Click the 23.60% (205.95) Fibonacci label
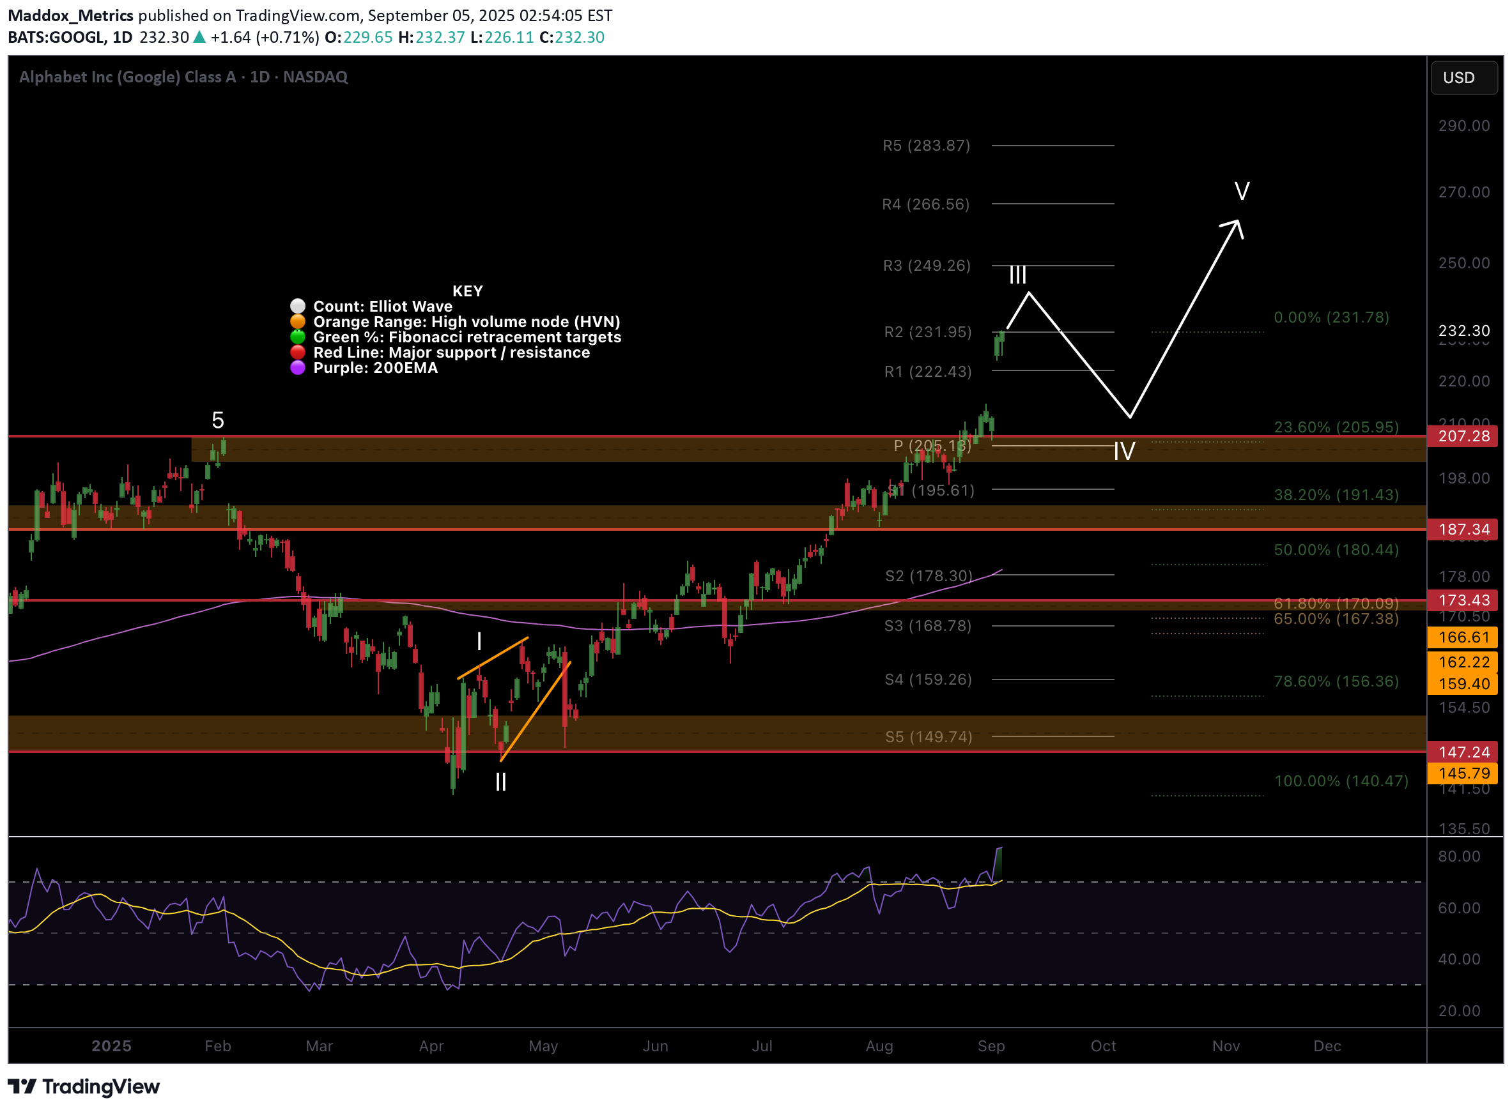 (1336, 427)
